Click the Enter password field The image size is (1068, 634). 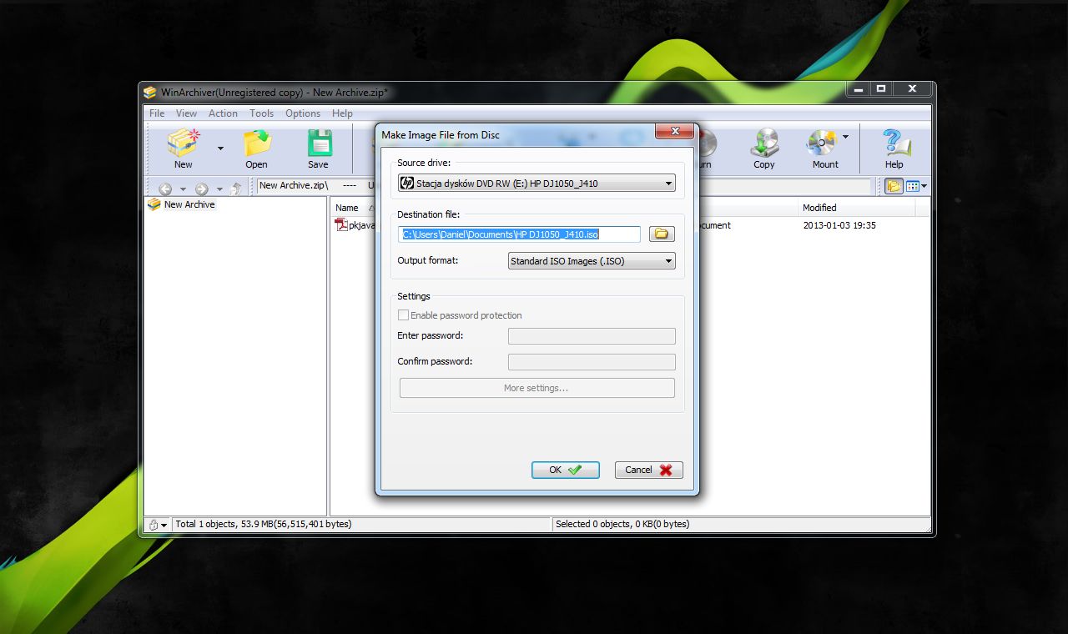[592, 336]
